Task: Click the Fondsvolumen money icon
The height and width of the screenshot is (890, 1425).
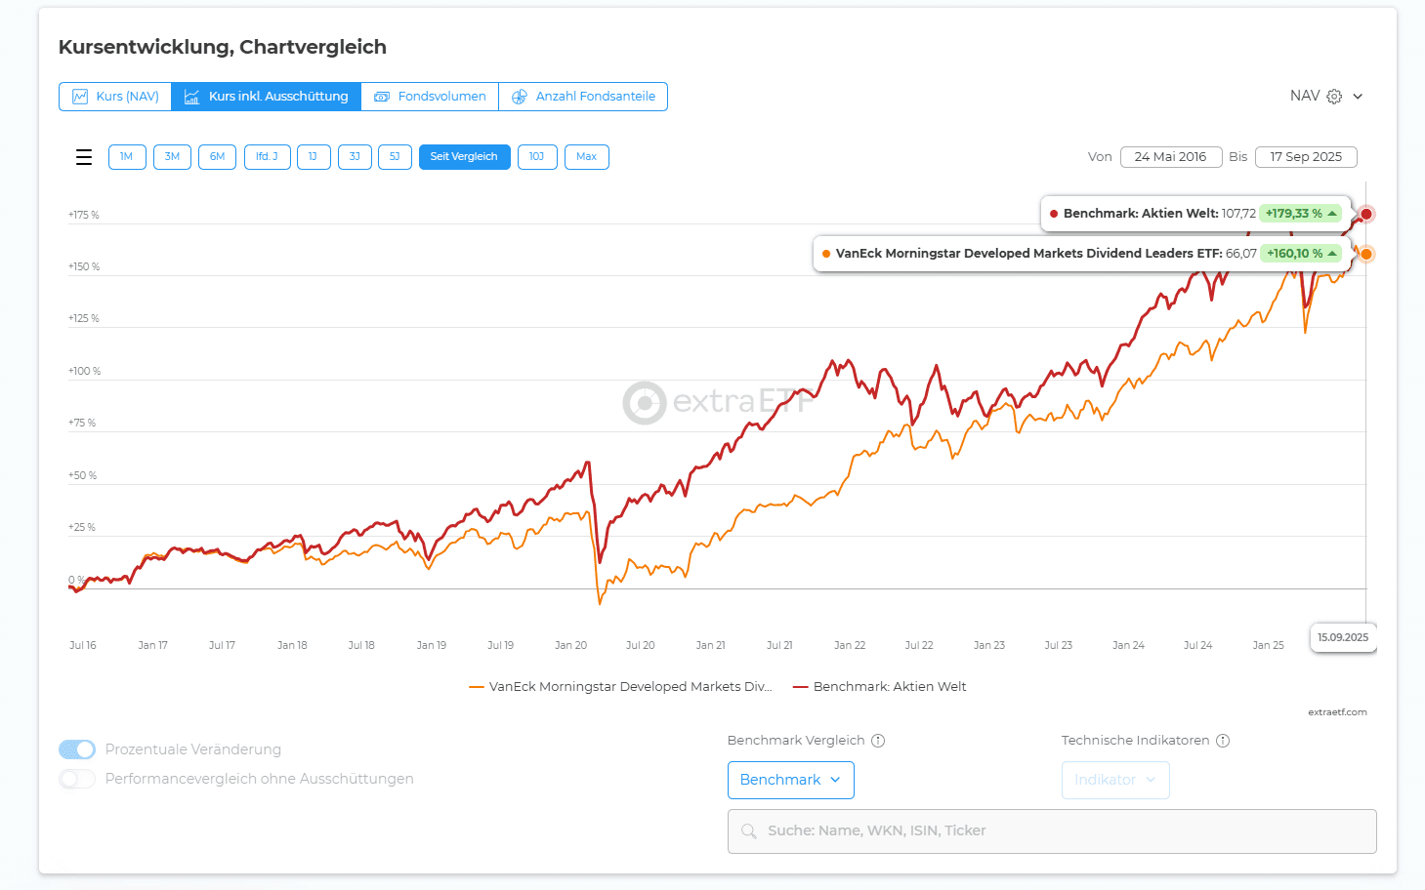Action: pos(382,97)
